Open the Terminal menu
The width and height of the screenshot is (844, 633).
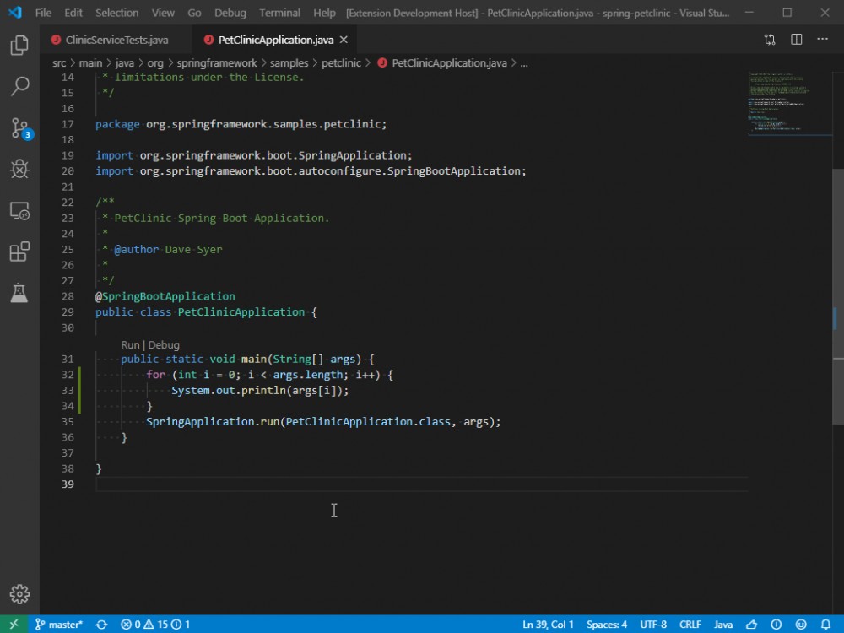[279, 13]
